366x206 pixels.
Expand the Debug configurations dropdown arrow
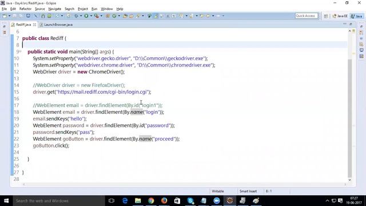(x=81, y=16)
